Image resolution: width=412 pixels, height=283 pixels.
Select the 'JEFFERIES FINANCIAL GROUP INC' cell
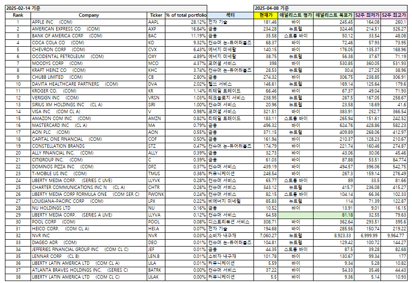click(89, 250)
